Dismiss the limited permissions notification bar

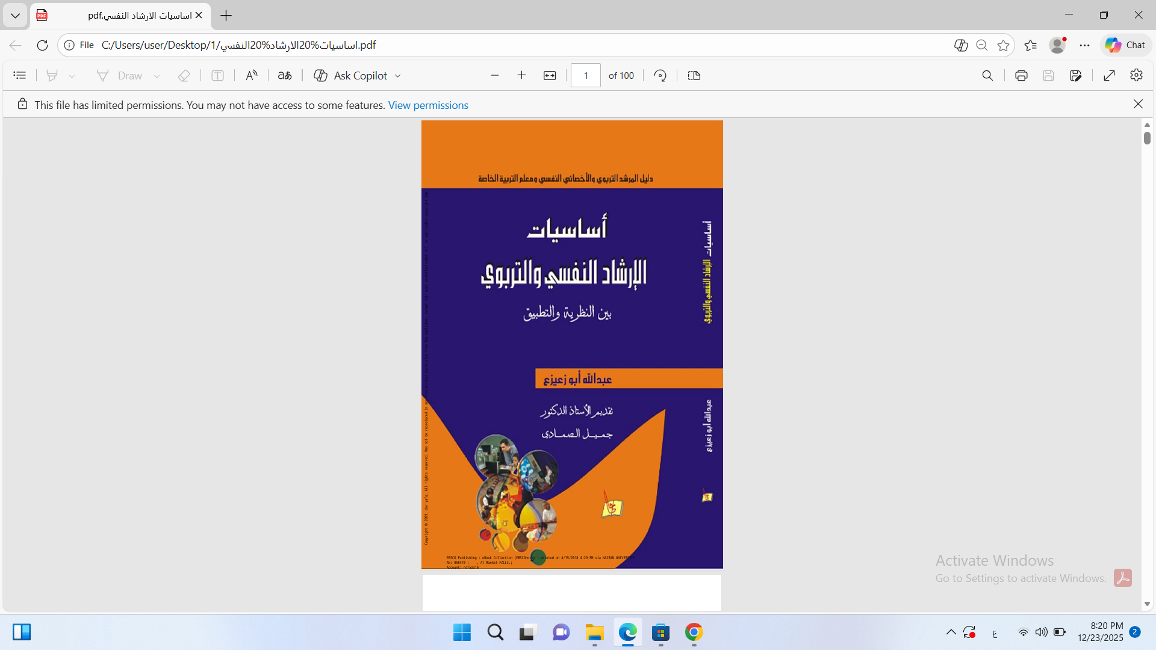click(1138, 104)
